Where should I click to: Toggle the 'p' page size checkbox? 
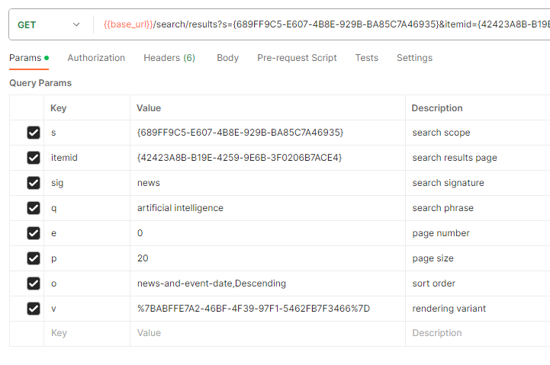[x=34, y=258]
